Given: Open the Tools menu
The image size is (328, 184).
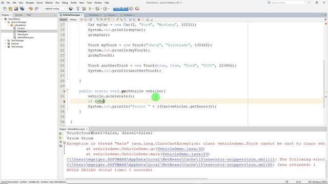Looking at the screenshot, I should pyautogui.click(x=89, y=3).
